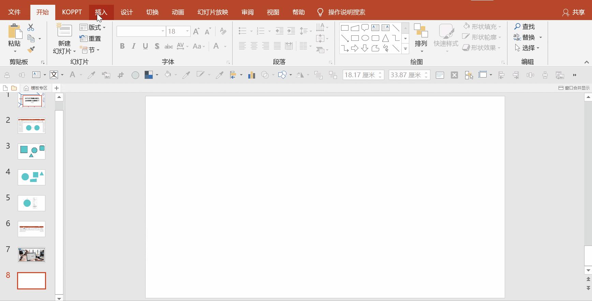Click the Find (查找) magnifier button
Screen dimensions: 592x301
click(x=524, y=27)
